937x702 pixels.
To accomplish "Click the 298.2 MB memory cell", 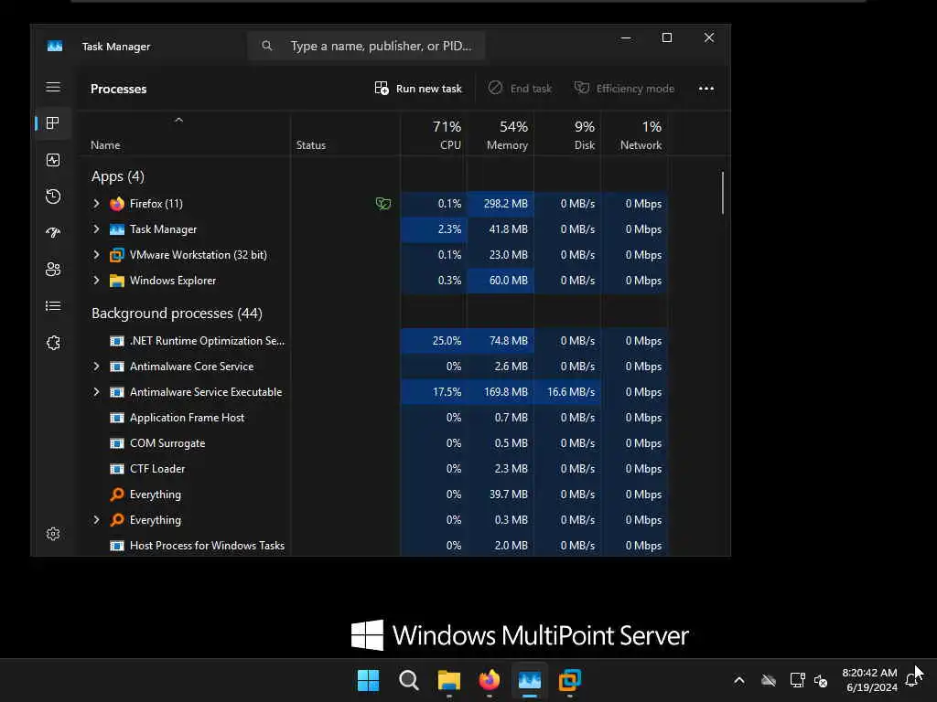I will pos(501,204).
